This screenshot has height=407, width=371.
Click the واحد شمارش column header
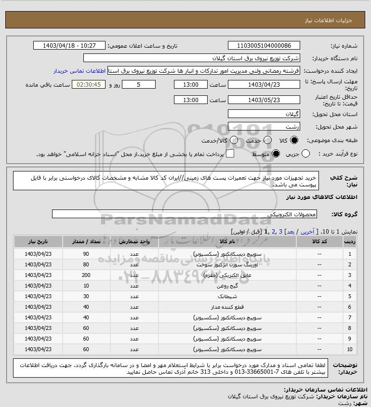134,241
